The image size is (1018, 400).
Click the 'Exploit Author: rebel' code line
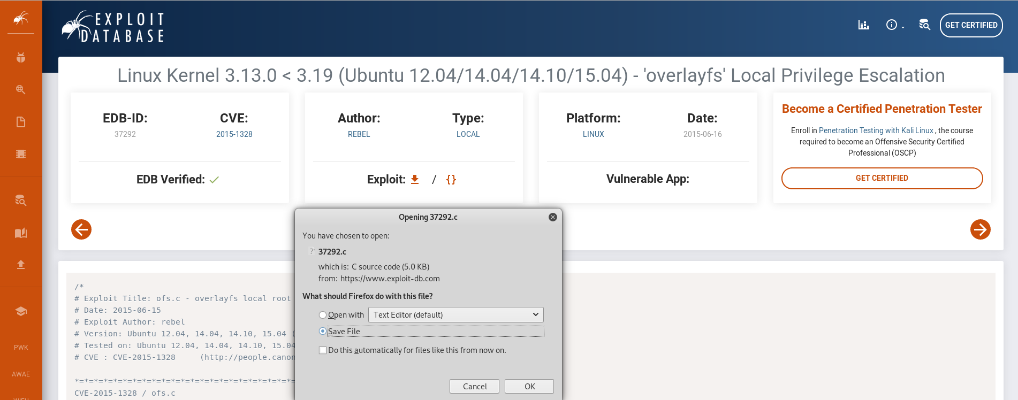click(x=130, y=322)
